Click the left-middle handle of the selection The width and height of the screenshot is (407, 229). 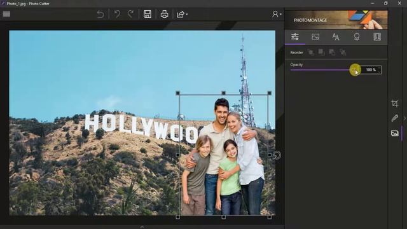[178, 155]
